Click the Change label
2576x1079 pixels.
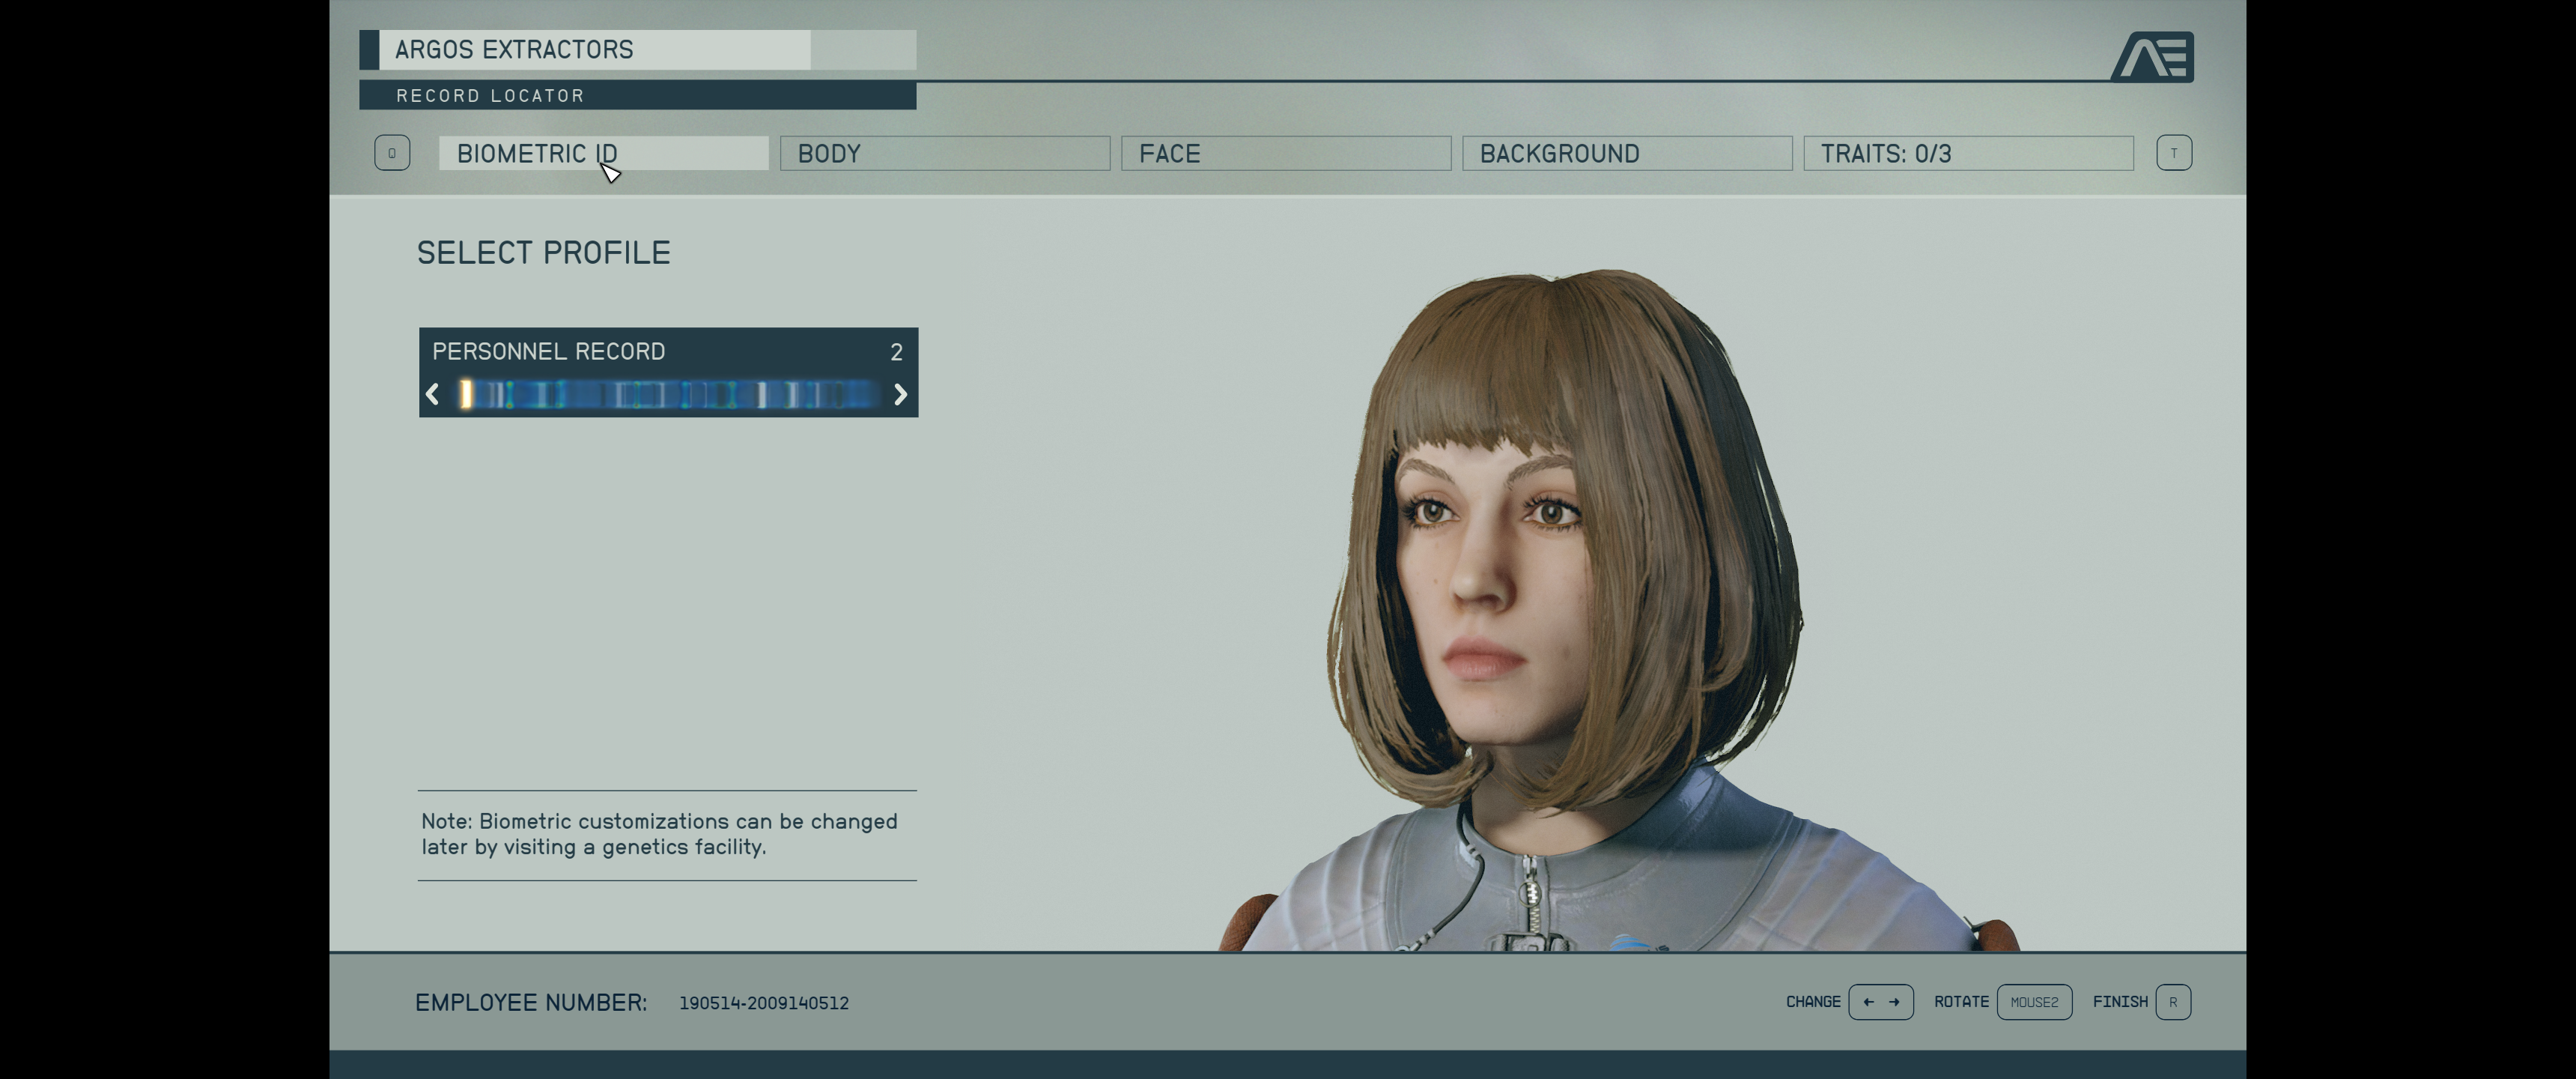(1813, 1002)
